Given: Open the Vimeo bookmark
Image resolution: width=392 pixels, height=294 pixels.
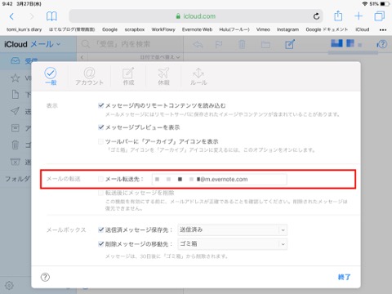Looking at the screenshot, I should coord(263,29).
